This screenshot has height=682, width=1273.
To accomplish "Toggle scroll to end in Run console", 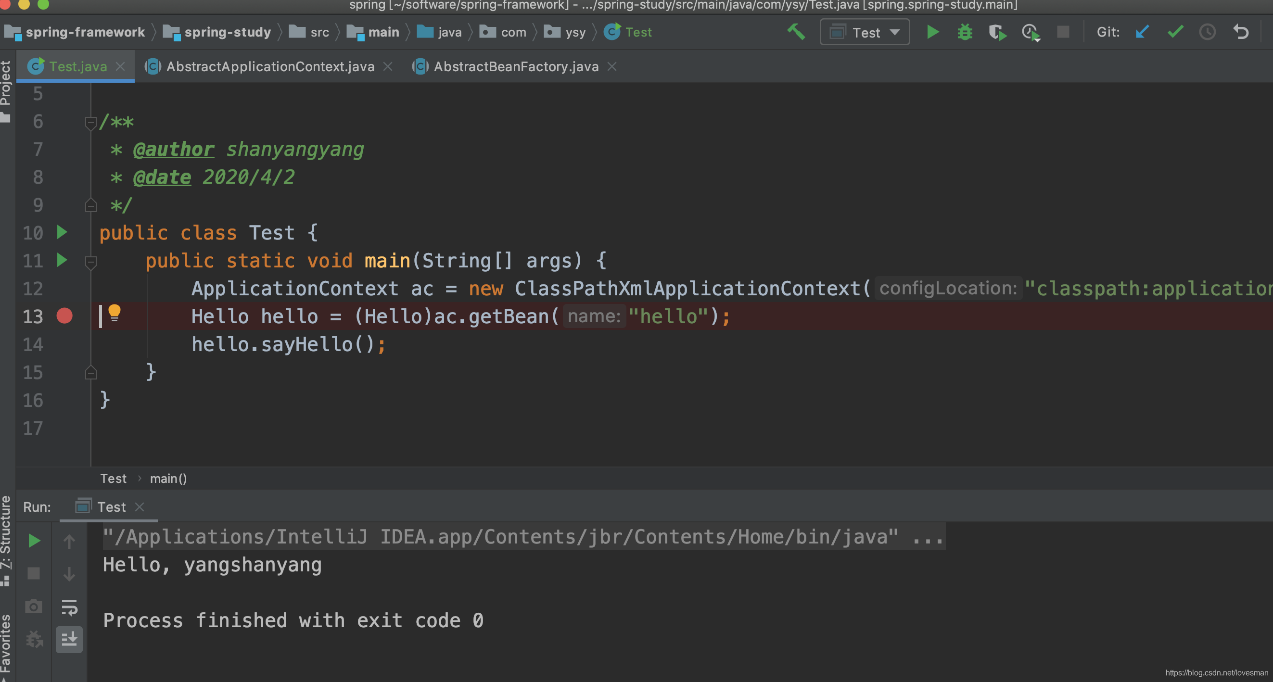I will pos(69,640).
